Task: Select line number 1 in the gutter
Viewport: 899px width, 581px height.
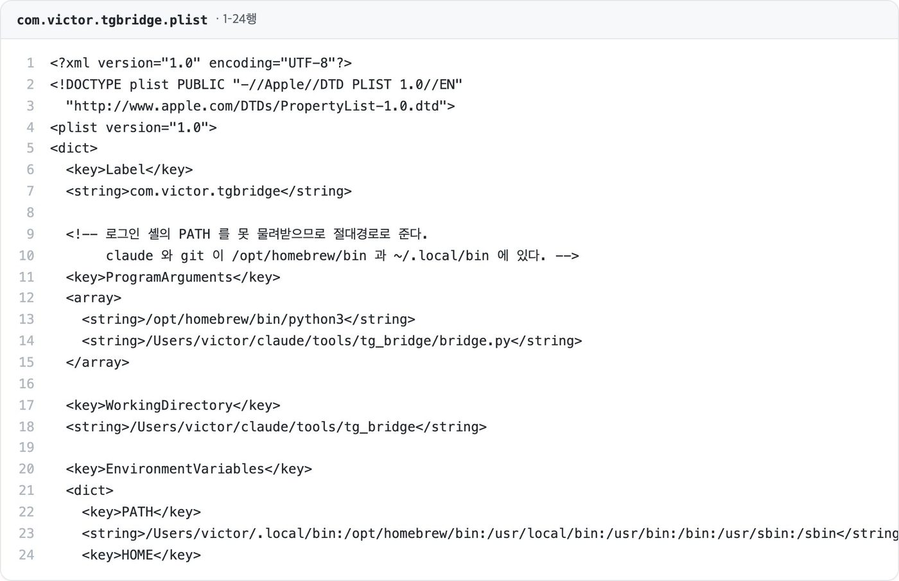Action: [x=30, y=63]
